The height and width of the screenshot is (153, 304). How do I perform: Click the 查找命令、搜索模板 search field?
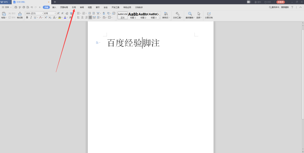tap(279, 7)
